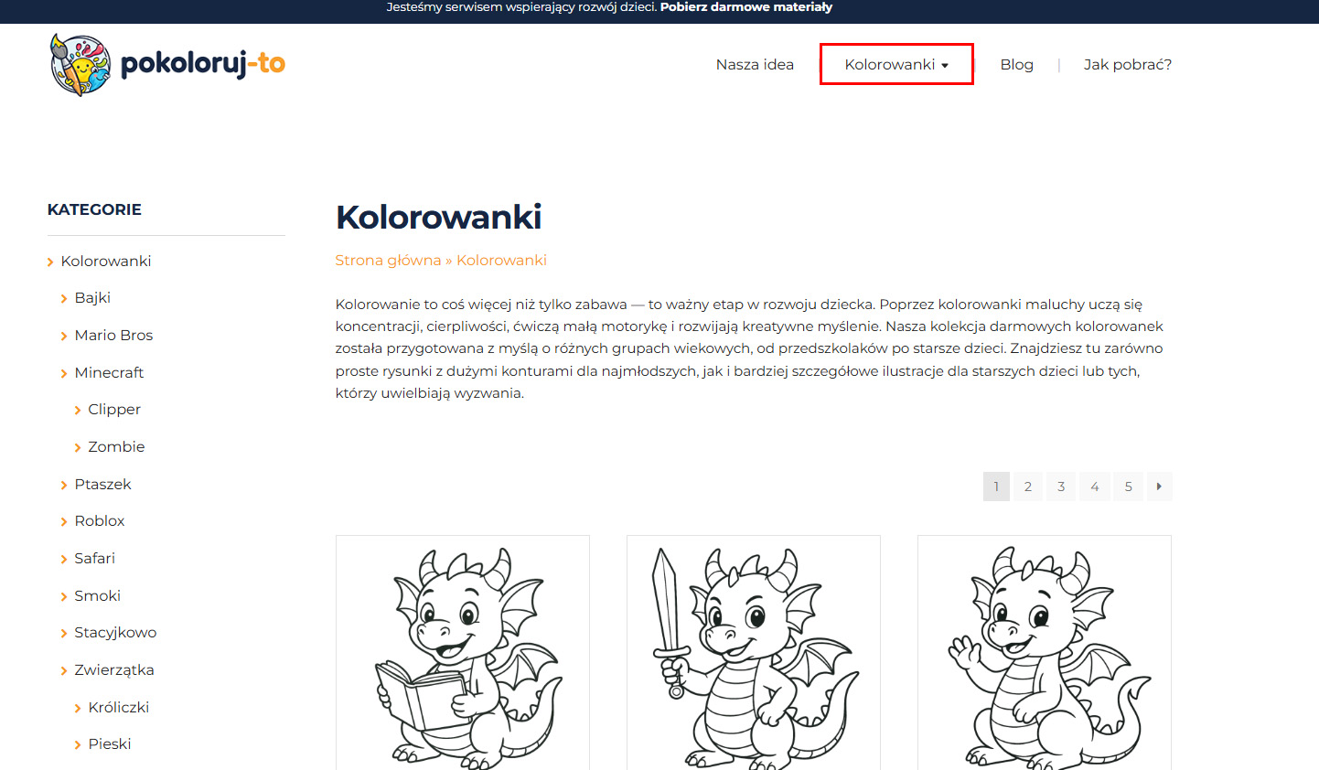Open the waving dragon thumbnail
1319x770 pixels.
coord(1045,653)
